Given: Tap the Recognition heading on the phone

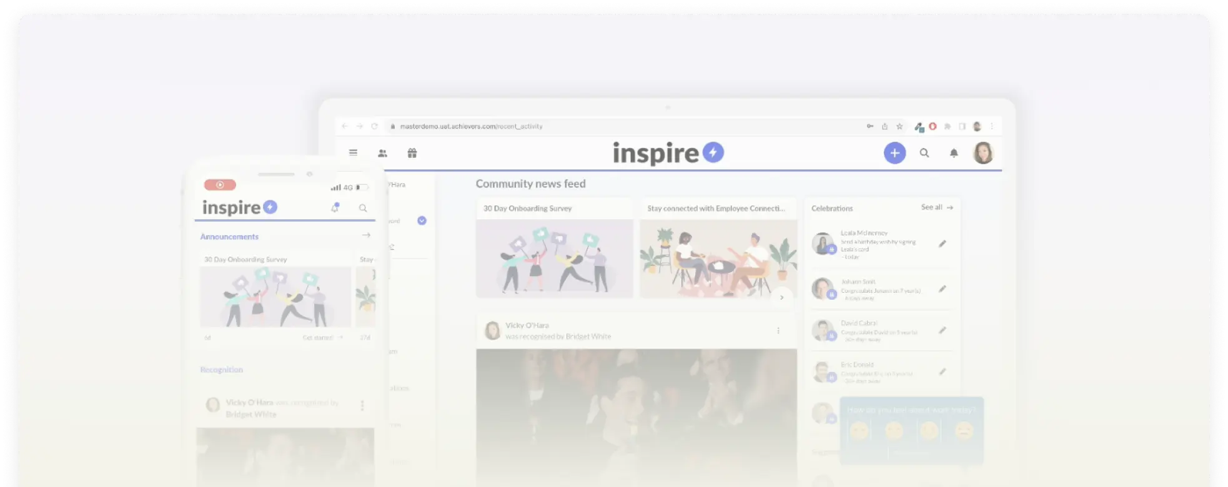Looking at the screenshot, I should click(222, 370).
